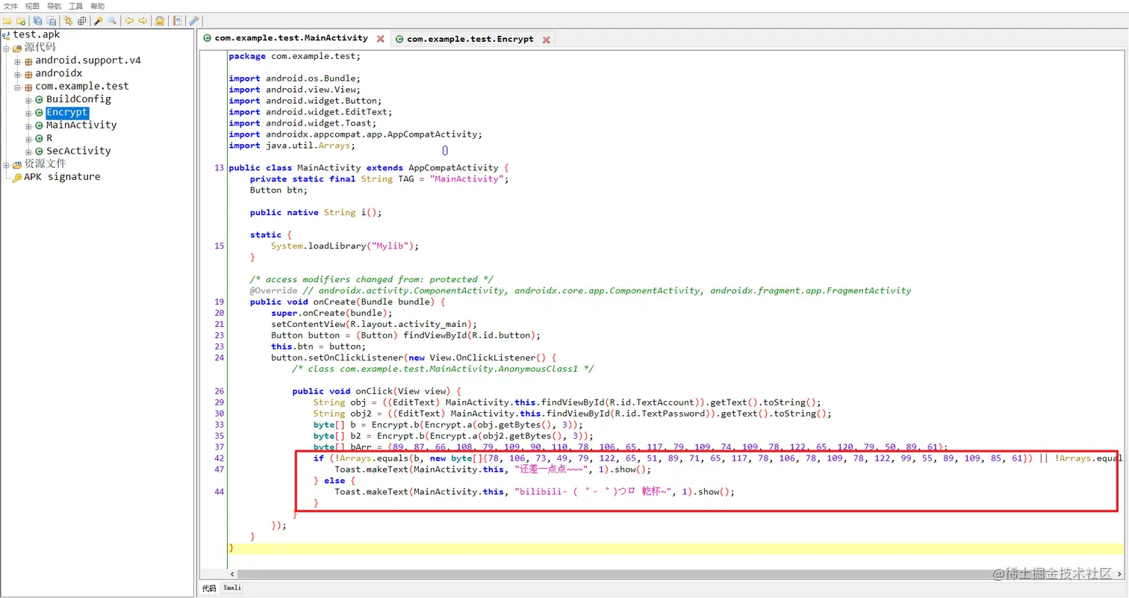1129x598 pixels.
Task: Click "System.loadLibrary("Mylib");" code line
Action: [345, 246]
